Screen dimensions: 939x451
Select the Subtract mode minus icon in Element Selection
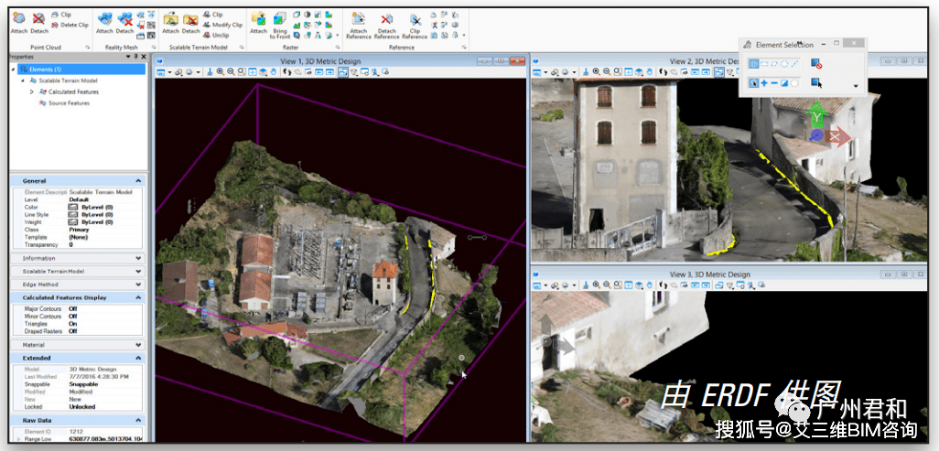click(774, 83)
